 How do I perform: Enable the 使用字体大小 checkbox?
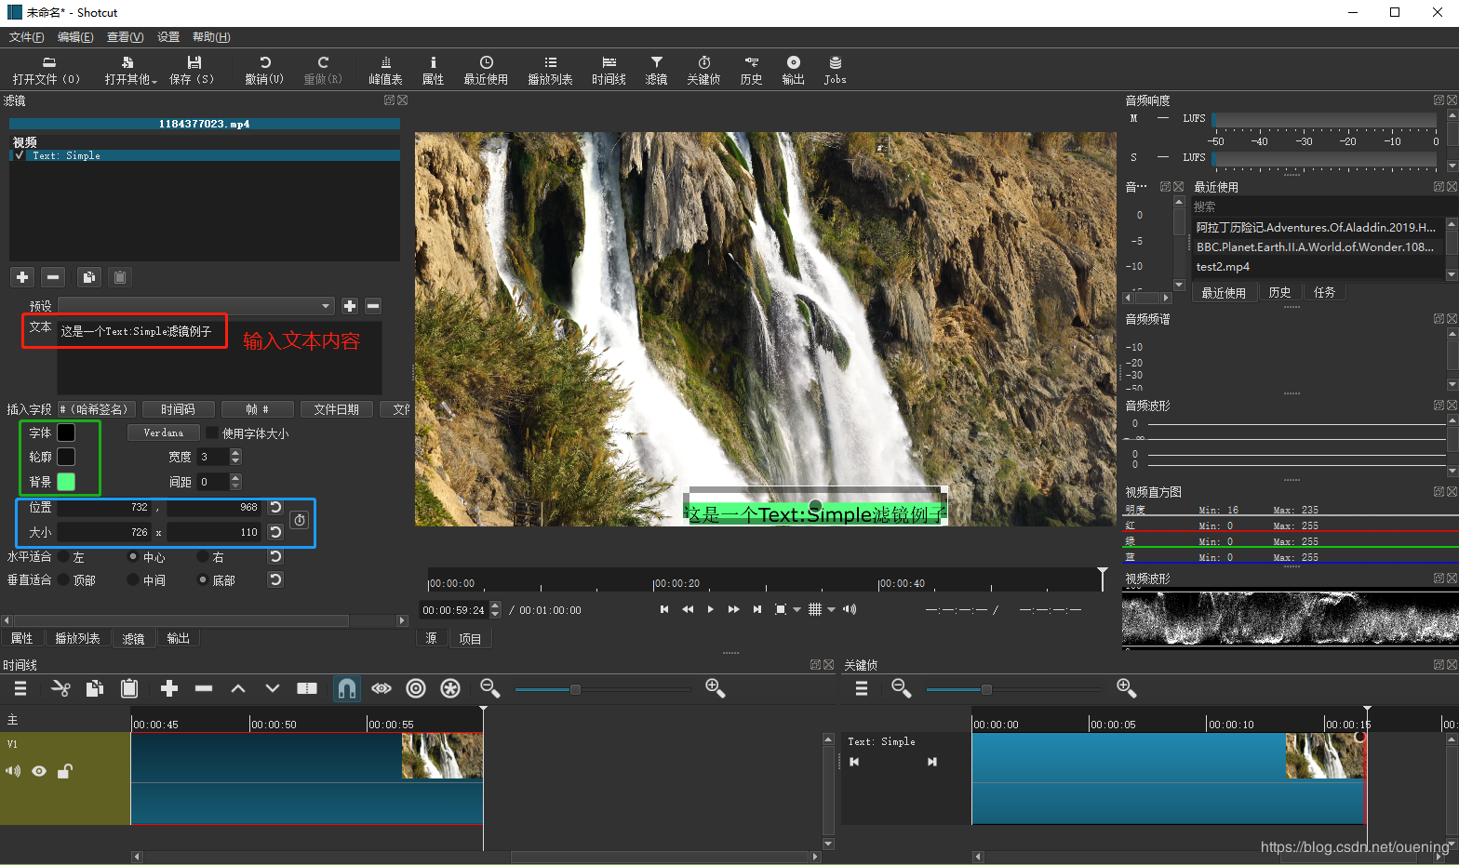coord(212,433)
